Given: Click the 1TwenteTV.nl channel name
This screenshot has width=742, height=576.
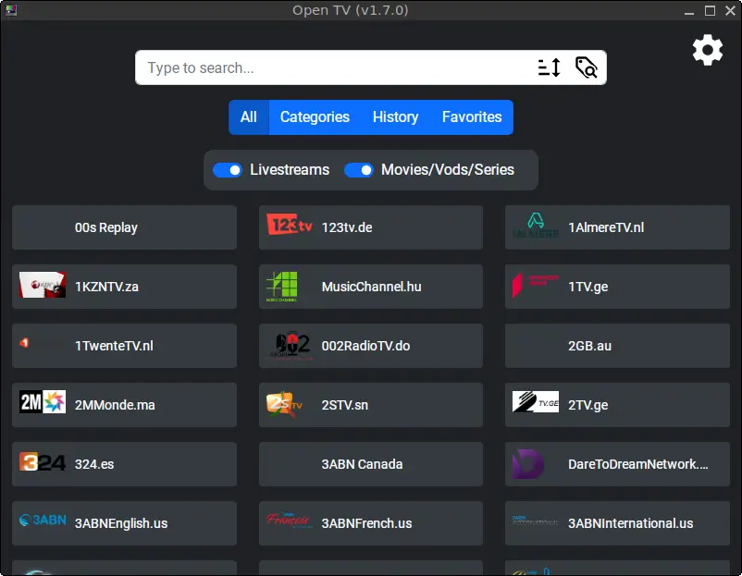Looking at the screenshot, I should [114, 346].
